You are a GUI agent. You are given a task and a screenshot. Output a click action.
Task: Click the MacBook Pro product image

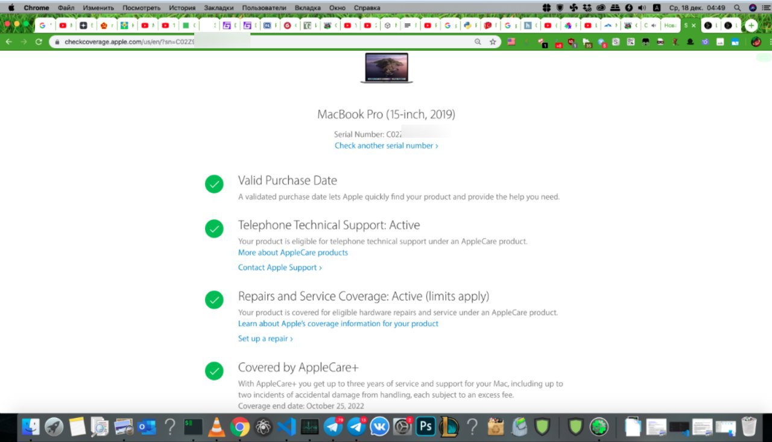(387, 68)
